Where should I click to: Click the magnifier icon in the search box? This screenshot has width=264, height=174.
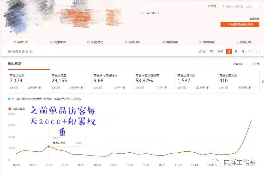[x=222, y=6]
